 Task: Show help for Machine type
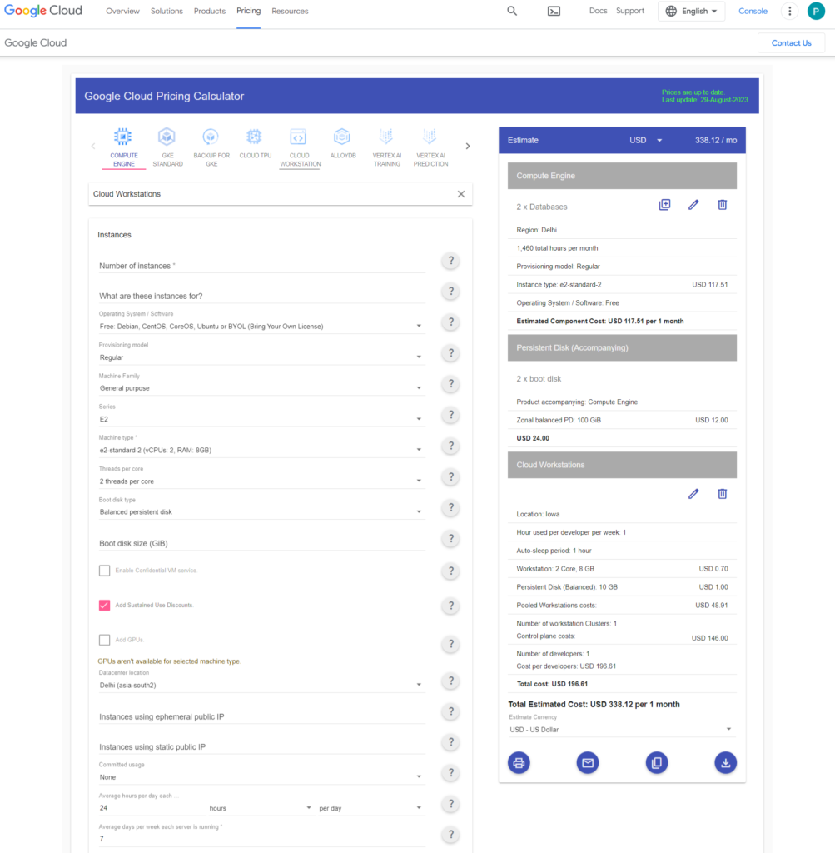click(450, 446)
